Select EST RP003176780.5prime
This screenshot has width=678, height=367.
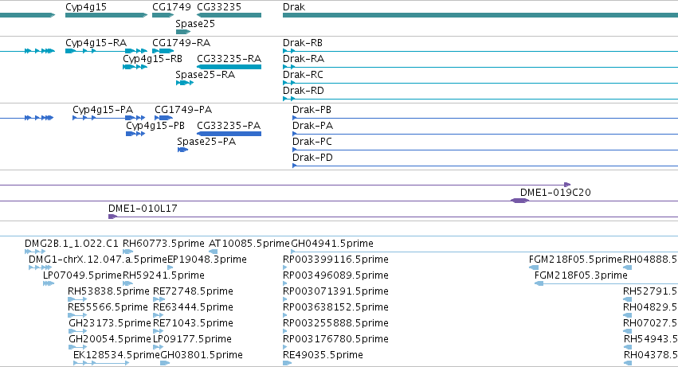[x=335, y=339]
